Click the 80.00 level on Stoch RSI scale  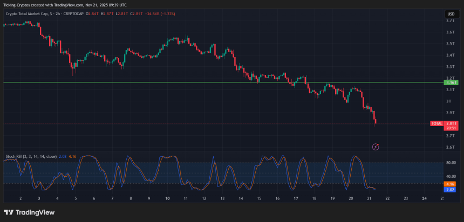(450, 163)
